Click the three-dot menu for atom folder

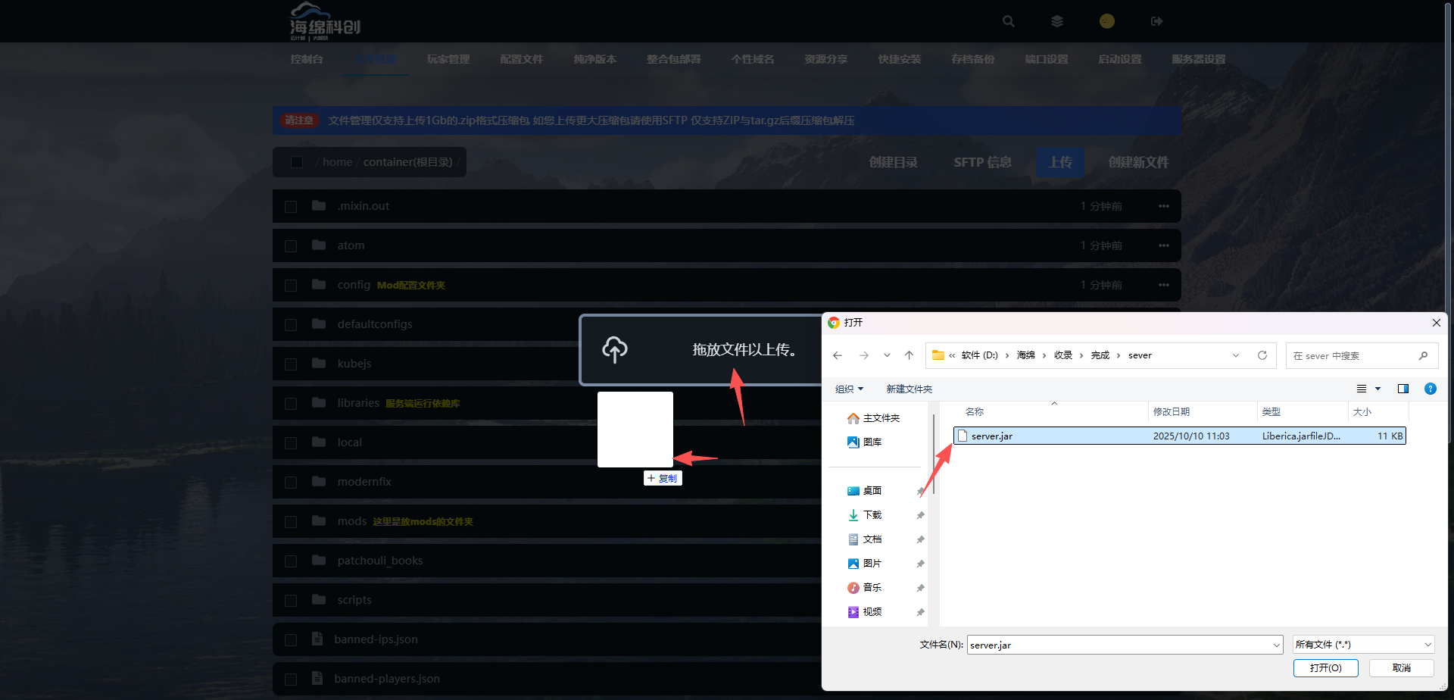1163,245
